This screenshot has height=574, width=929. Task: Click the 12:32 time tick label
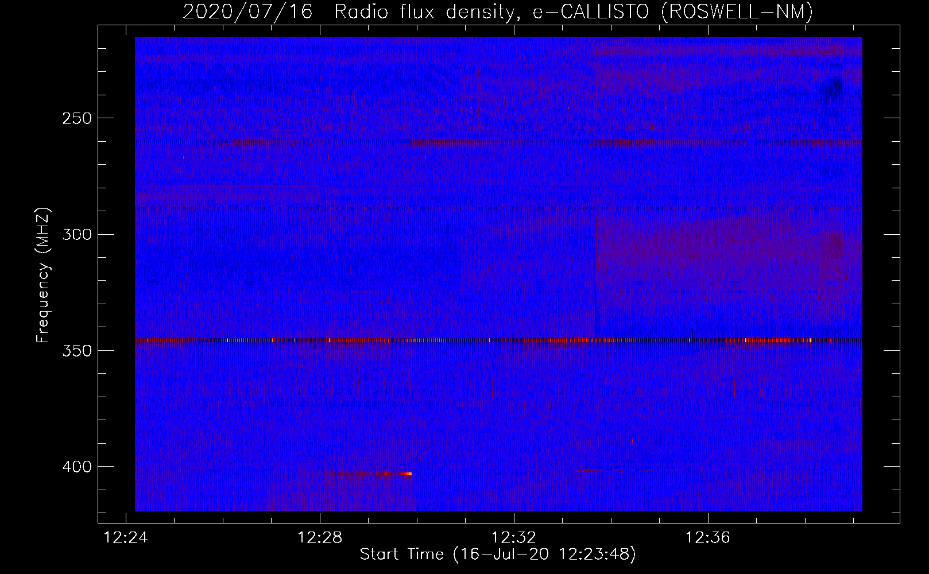pyautogui.click(x=514, y=537)
